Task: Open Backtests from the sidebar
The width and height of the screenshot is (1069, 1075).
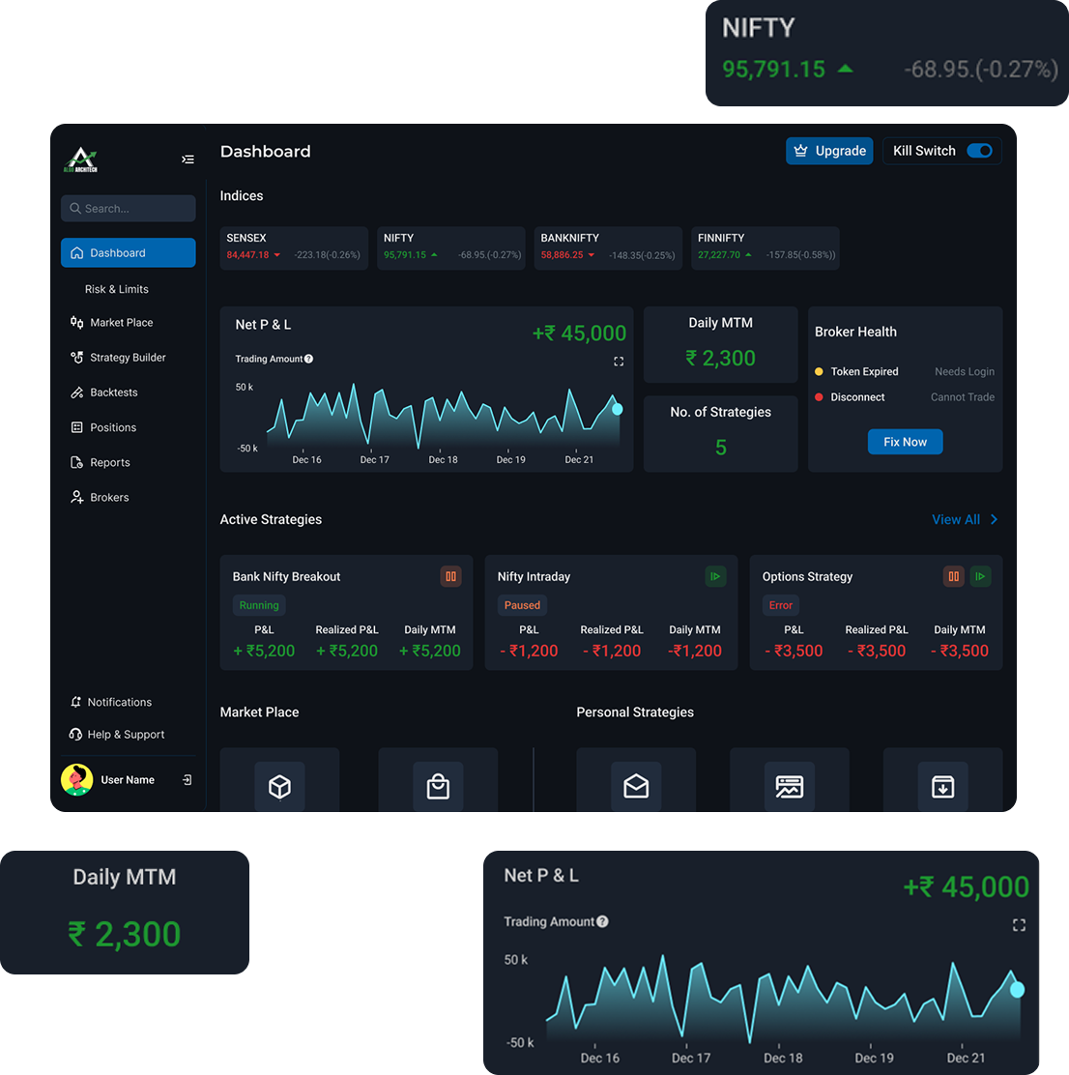Action: [113, 392]
